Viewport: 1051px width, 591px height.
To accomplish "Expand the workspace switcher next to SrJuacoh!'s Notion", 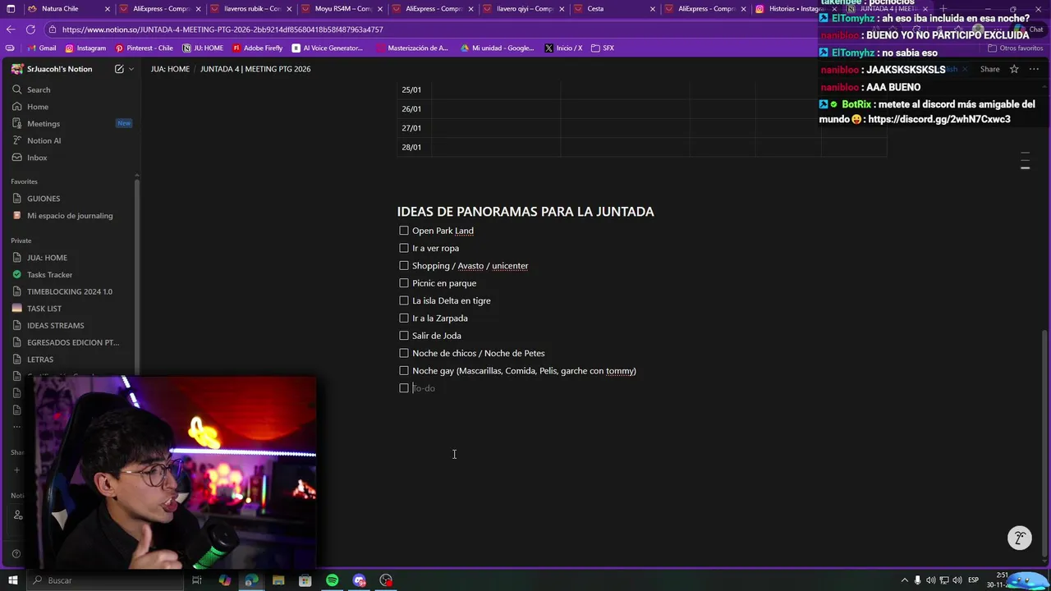I will coord(131,69).
